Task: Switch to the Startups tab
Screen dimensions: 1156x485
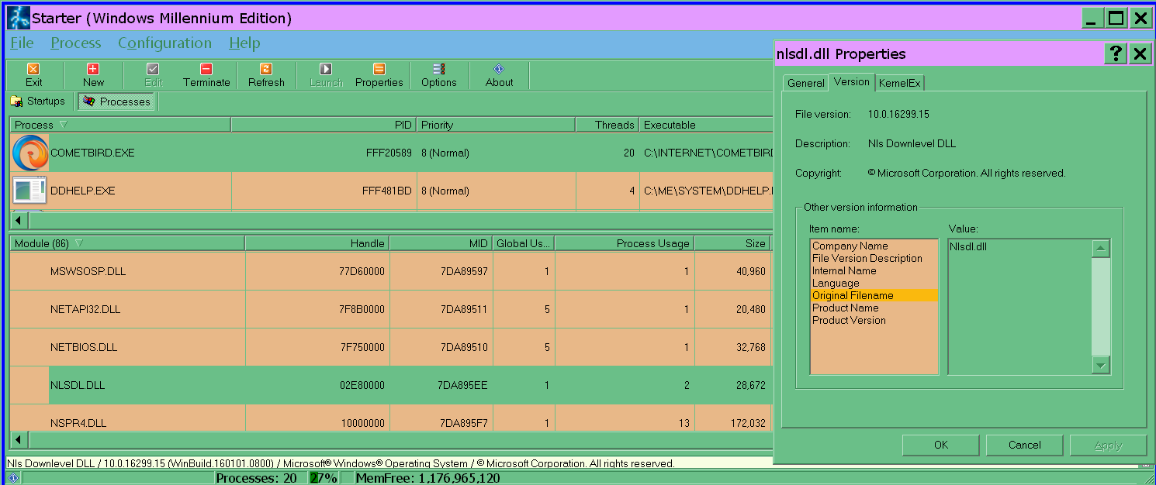Action: pyautogui.click(x=38, y=101)
